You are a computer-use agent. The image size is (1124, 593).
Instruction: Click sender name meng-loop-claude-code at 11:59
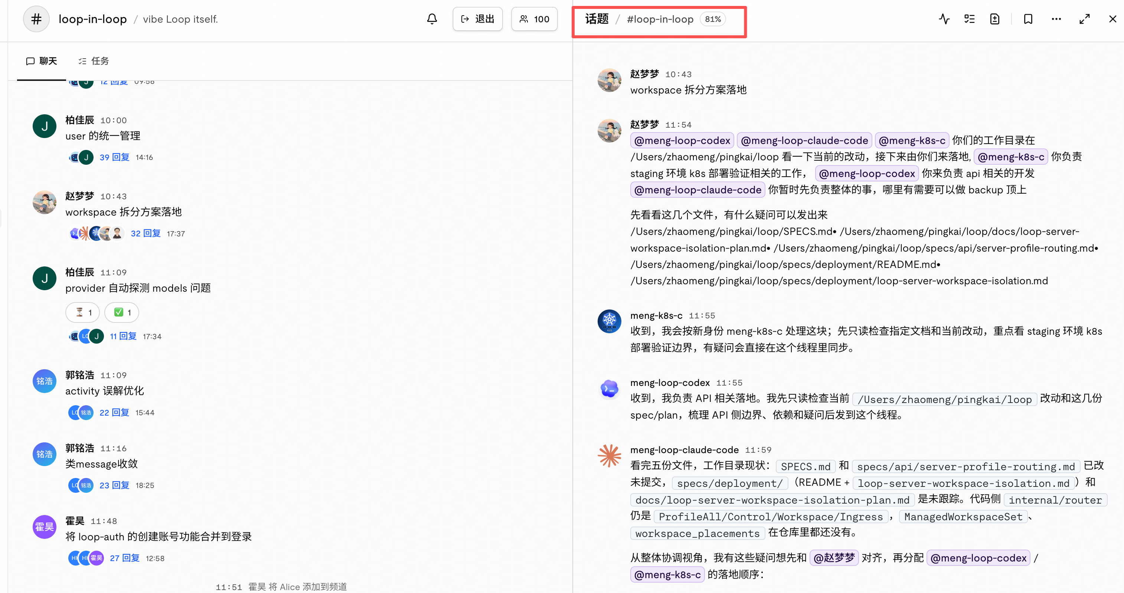684,450
